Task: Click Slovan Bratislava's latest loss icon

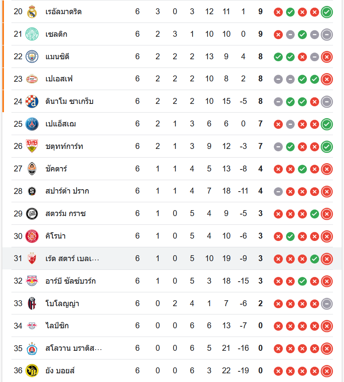Action: pyautogui.click(x=327, y=348)
